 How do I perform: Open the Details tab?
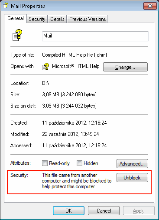tap(57, 19)
